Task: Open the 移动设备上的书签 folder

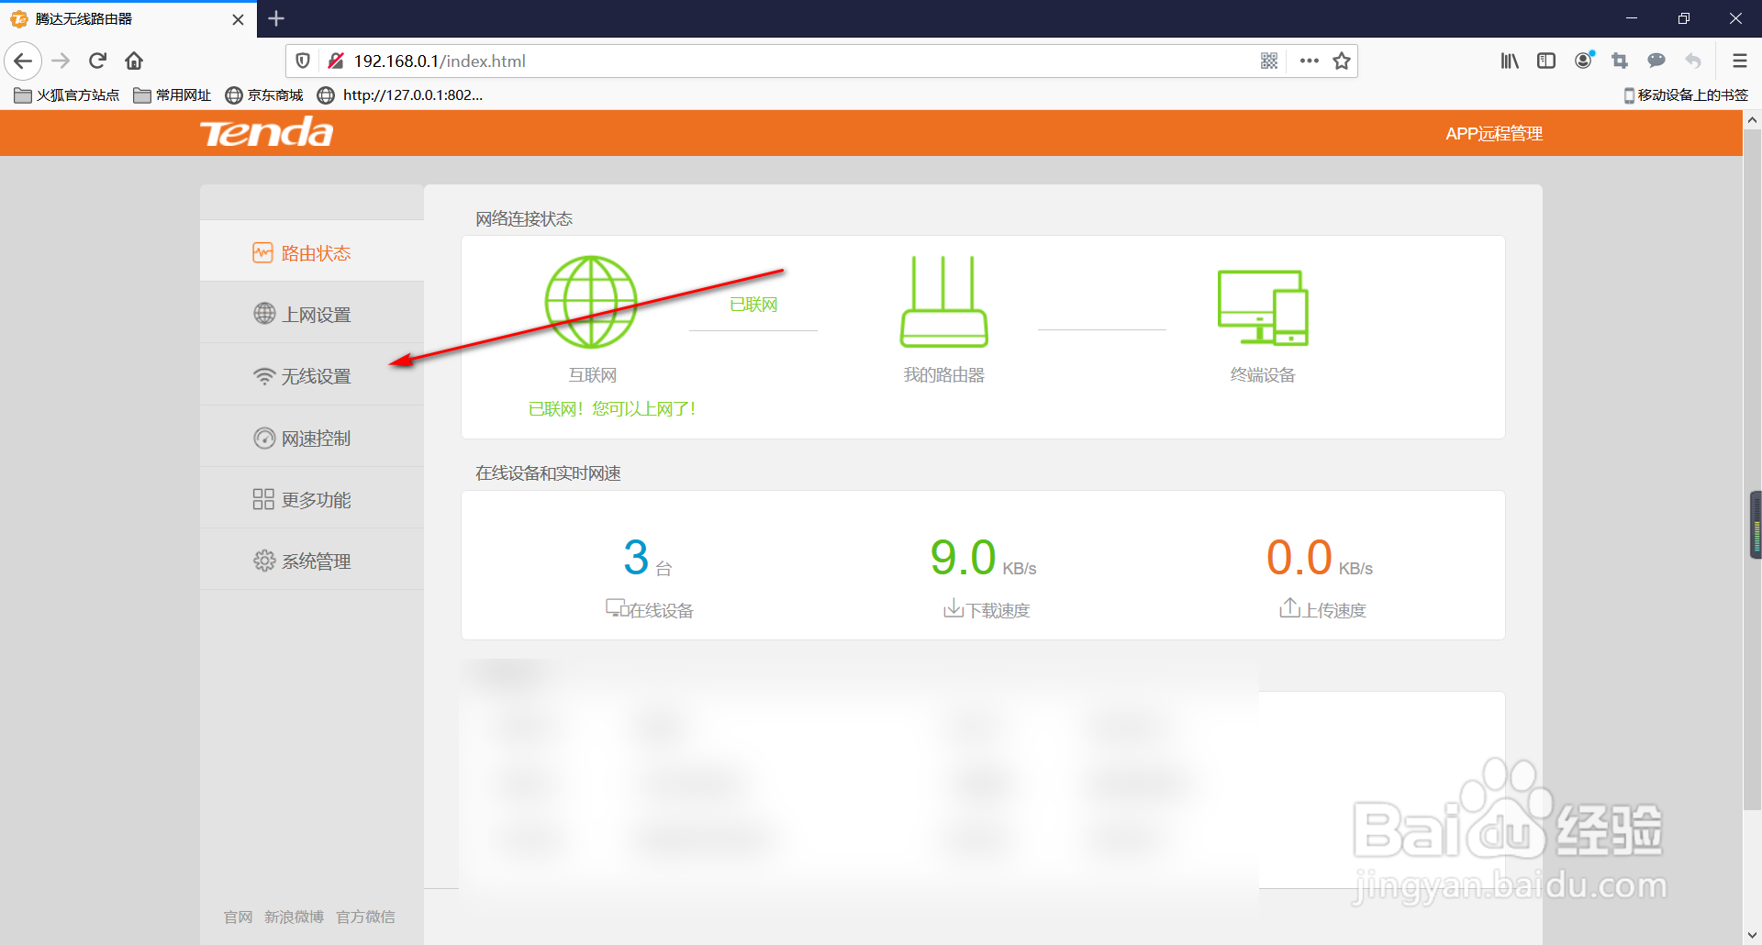Action: click(x=1686, y=95)
